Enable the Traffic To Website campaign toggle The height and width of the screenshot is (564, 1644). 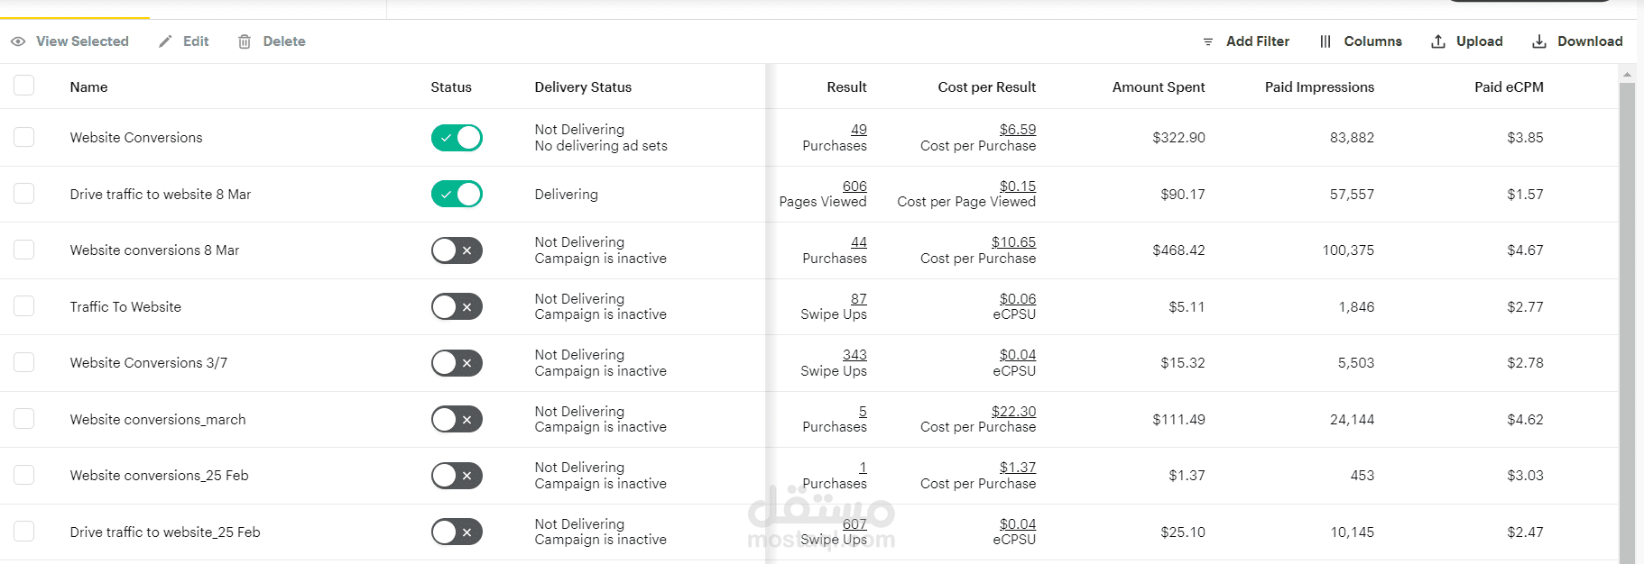457,306
